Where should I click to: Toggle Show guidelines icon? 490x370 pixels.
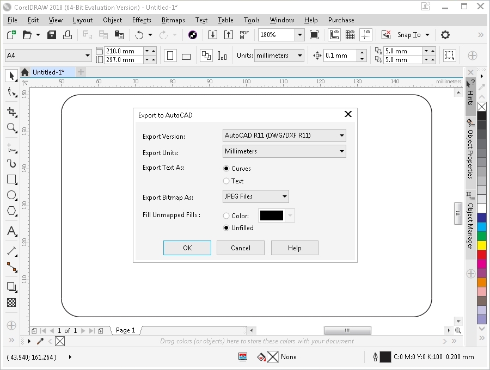[366, 35]
